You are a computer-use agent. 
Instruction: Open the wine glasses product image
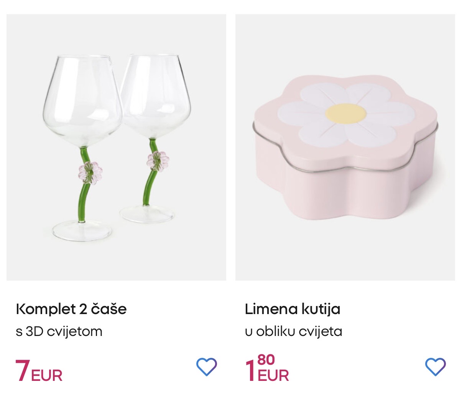tap(116, 147)
